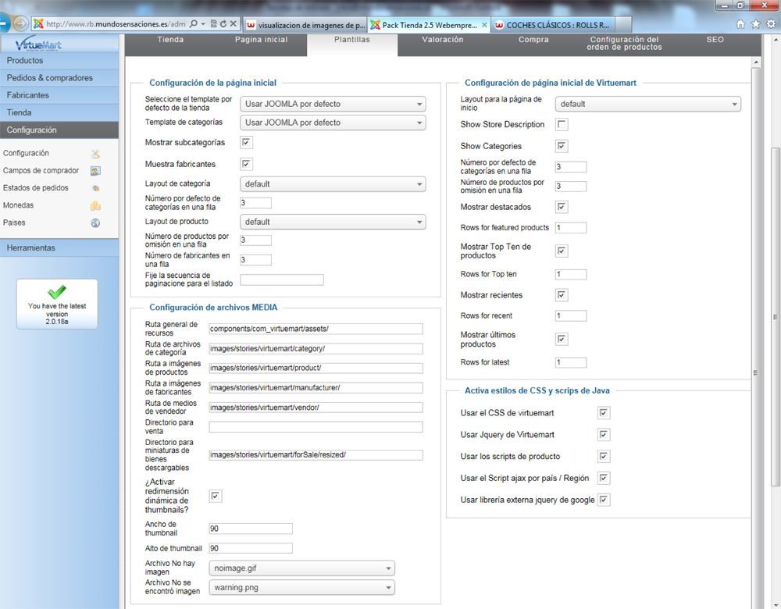Toggle the Mostrar Top Ten de productos checkbox
781x609 pixels.
[x=562, y=251]
